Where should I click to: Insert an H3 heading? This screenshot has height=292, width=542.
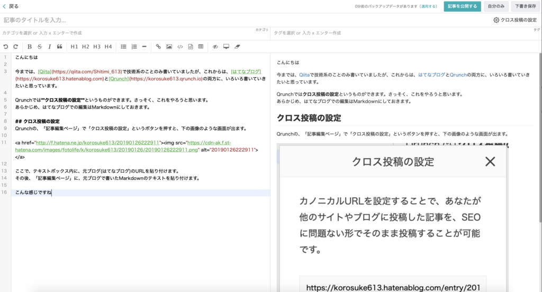97,47
